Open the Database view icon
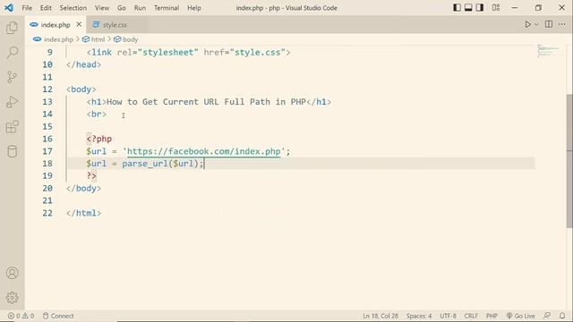 (12, 151)
